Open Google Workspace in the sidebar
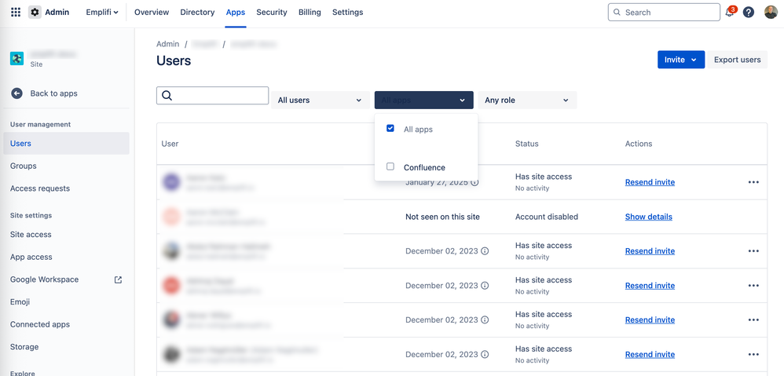 pos(66,279)
